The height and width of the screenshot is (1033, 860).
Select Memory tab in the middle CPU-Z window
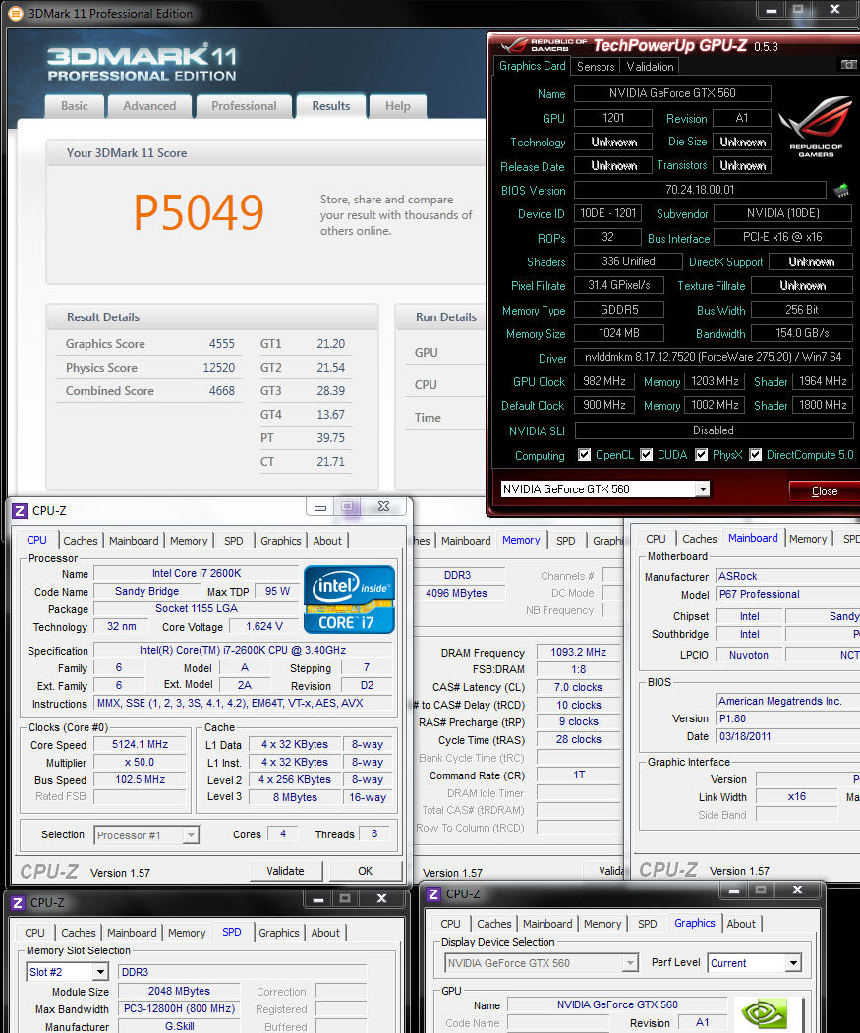[521, 540]
